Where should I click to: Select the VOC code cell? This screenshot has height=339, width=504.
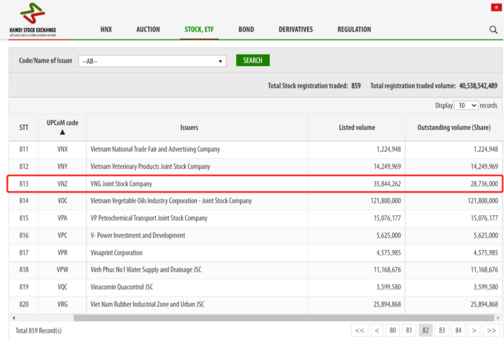pos(63,201)
